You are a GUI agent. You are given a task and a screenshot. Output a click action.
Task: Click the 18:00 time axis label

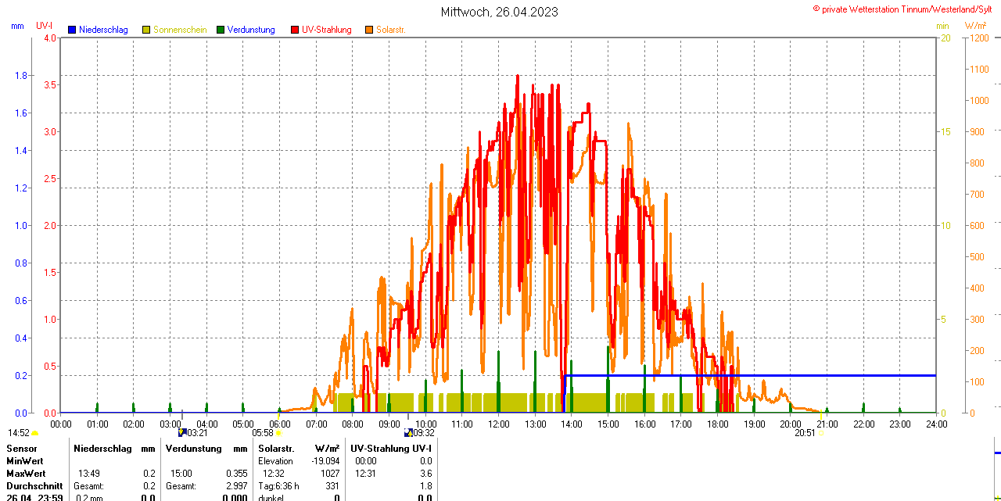click(718, 424)
